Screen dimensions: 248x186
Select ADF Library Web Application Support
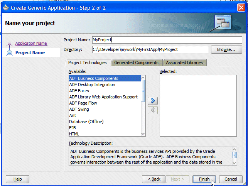[x=105, y=97]
